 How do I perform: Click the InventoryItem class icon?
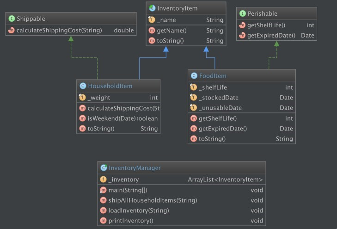[152, 8]
